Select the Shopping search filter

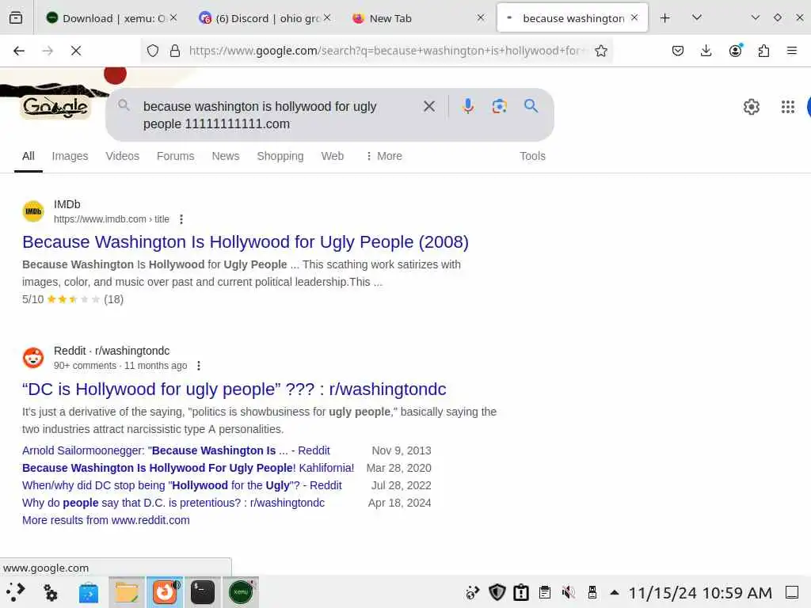pyautogui.click(x=280, y=156)
